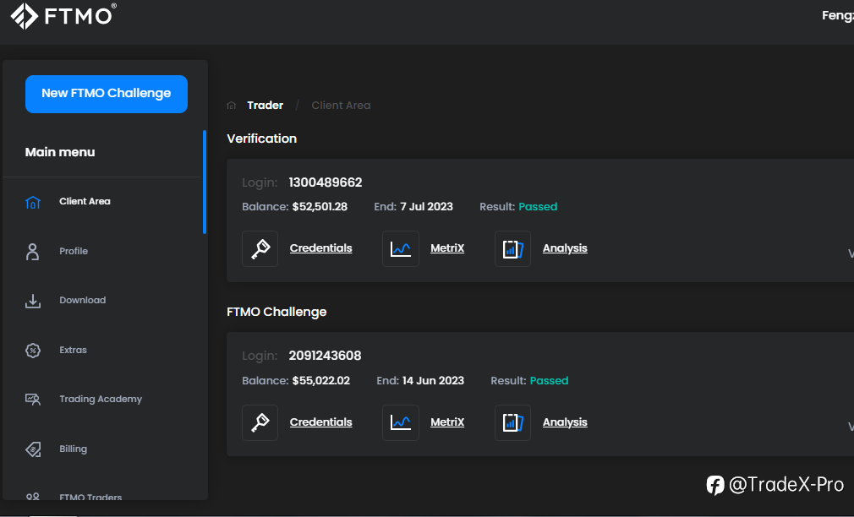The image size is (854, 517).
Task: Open Credentials link for login 2091243608
Action: click(320, 422)
